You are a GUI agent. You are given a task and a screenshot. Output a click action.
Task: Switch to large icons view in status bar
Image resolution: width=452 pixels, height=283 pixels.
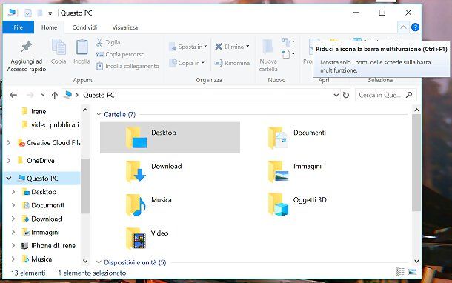tap(413, 271)
